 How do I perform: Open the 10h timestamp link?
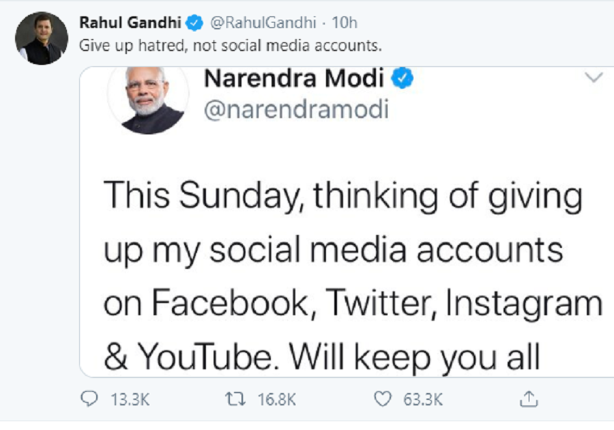click(x=345, y=23)
